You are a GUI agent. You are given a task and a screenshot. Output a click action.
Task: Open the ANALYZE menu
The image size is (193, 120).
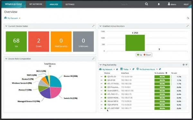[54, 4]
